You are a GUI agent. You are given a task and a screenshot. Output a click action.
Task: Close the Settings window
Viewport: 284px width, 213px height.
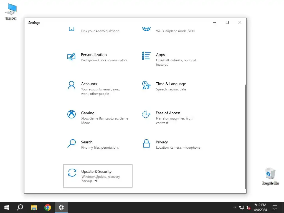(x=240, y=22)
